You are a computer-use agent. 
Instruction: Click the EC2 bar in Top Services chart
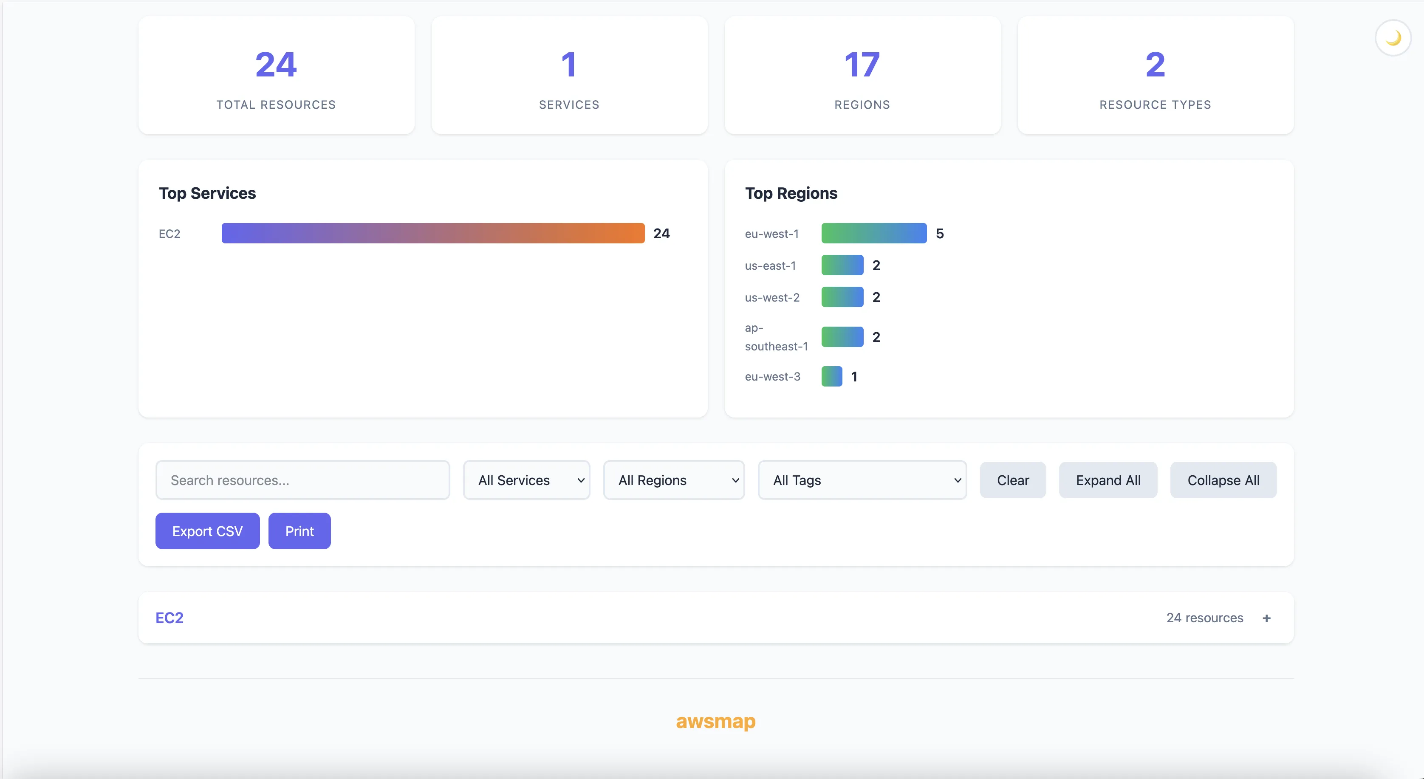pyautogui.click(x=432, y=233)
